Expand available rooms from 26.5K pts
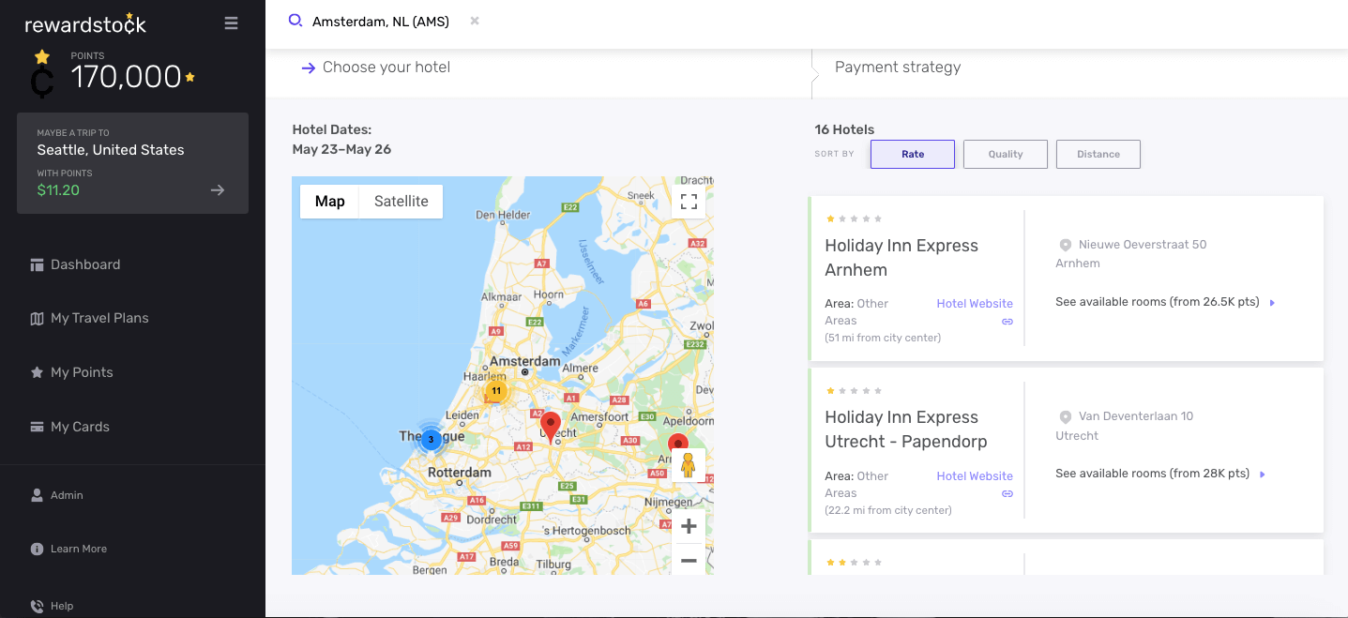Image resolution: width=1348 pixels, height=618 pixels. coord(1165,302)
